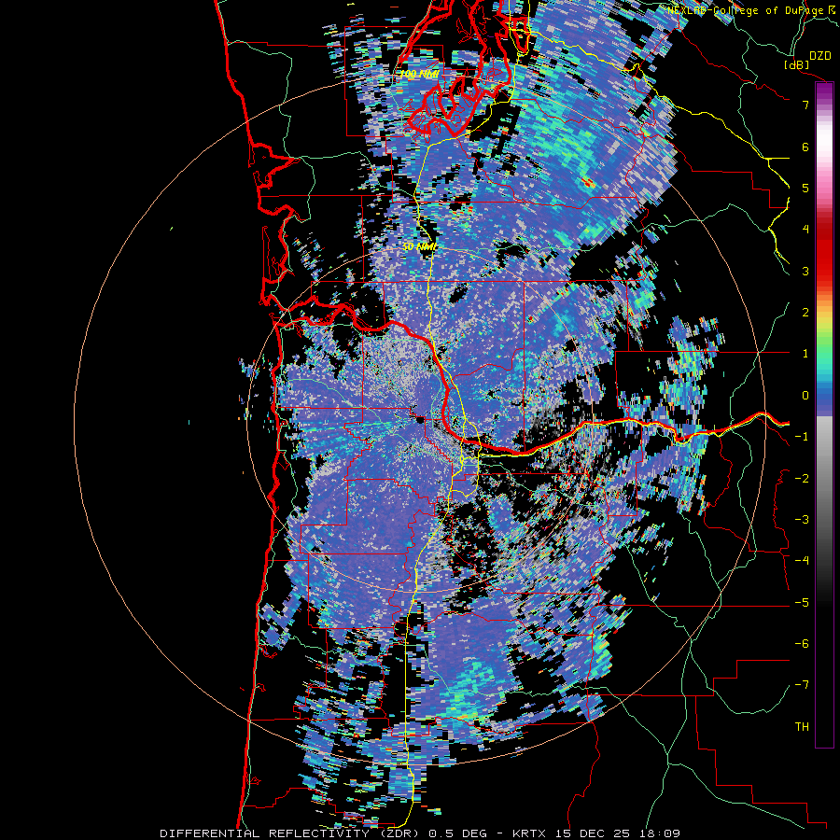Select the positive 7 dB scale label
This screenshot has width=840, height=840.
tap(805, 105)
